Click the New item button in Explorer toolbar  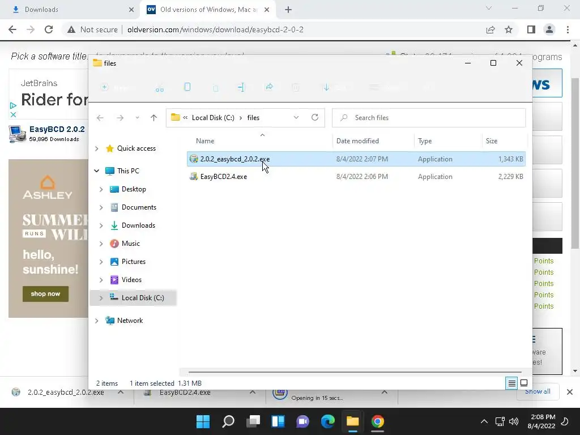point(117,88)
